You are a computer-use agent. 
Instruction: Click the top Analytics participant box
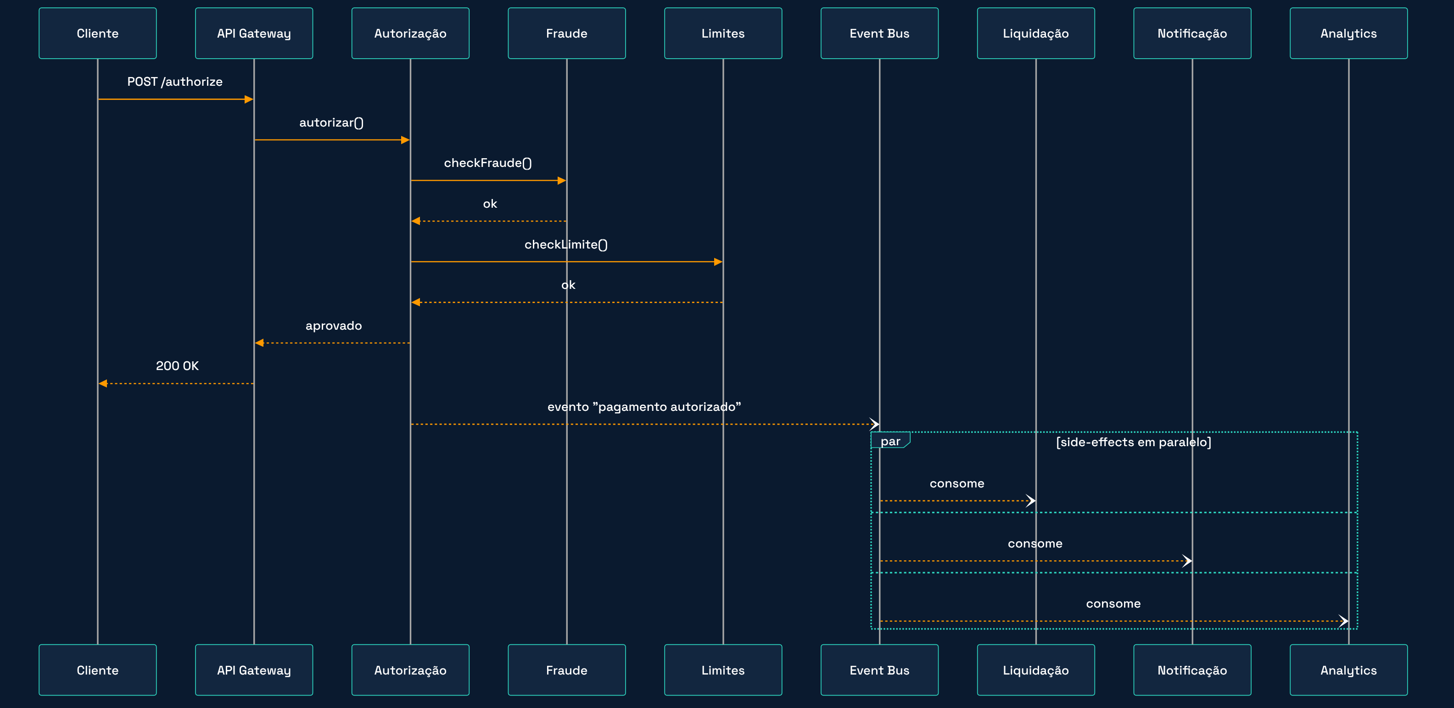[1348, 33]
